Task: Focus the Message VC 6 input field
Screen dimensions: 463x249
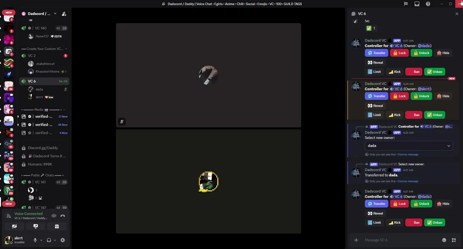Action: pos(401,240)
